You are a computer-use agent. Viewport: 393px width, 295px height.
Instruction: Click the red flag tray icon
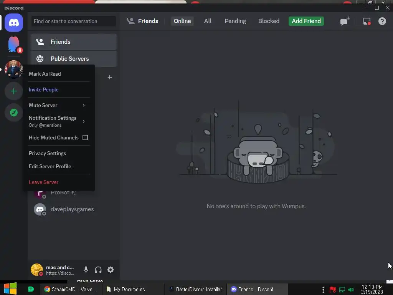click(333, 290)
